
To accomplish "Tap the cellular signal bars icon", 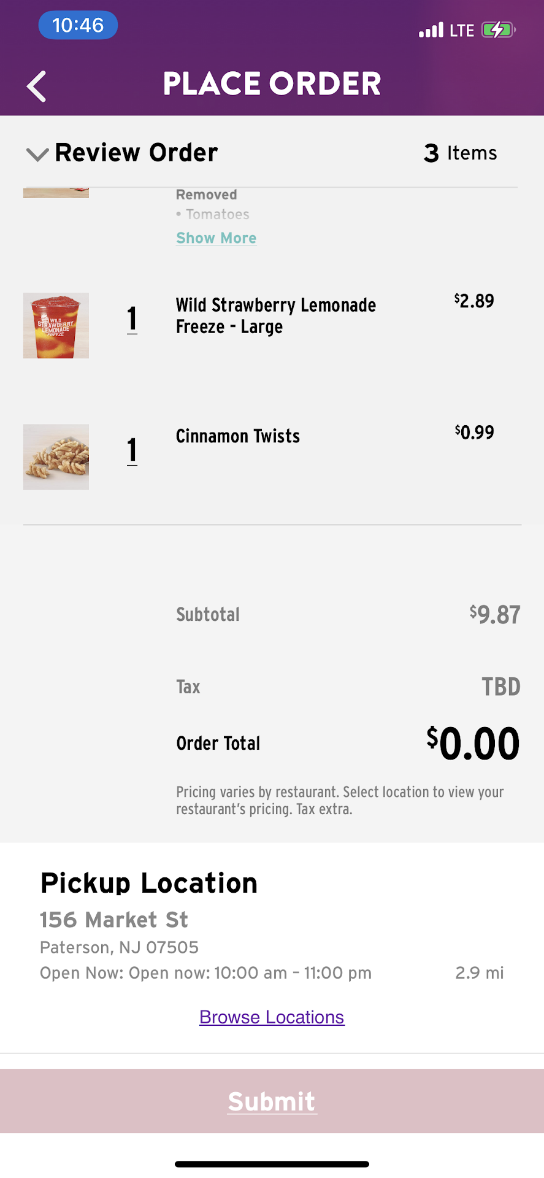I will [431, 30].
